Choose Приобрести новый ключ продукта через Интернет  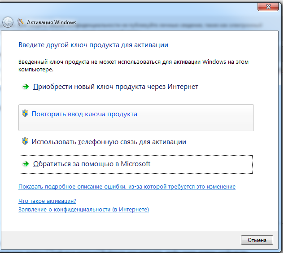(116, 87)
